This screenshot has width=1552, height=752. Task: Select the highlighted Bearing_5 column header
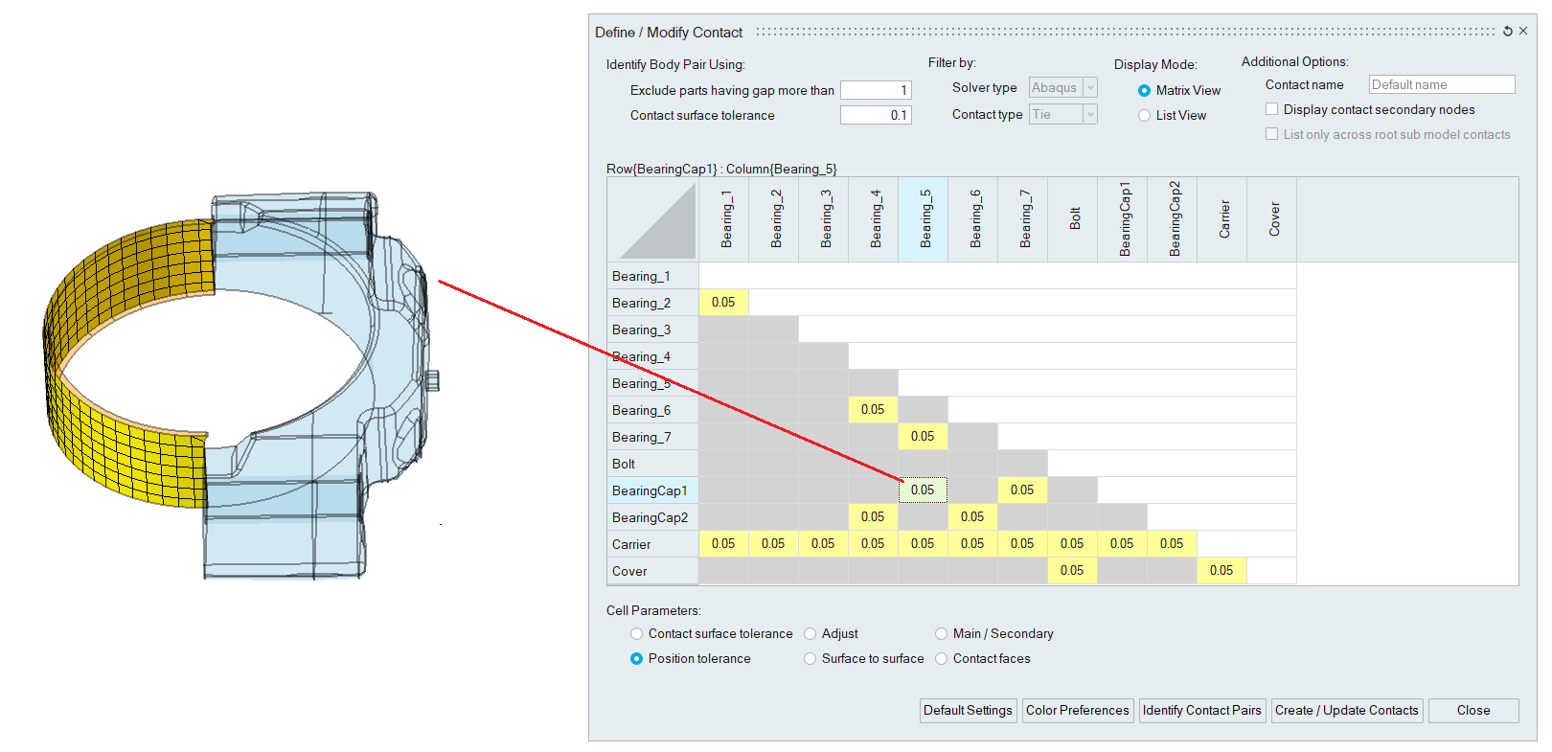point(924,219)
